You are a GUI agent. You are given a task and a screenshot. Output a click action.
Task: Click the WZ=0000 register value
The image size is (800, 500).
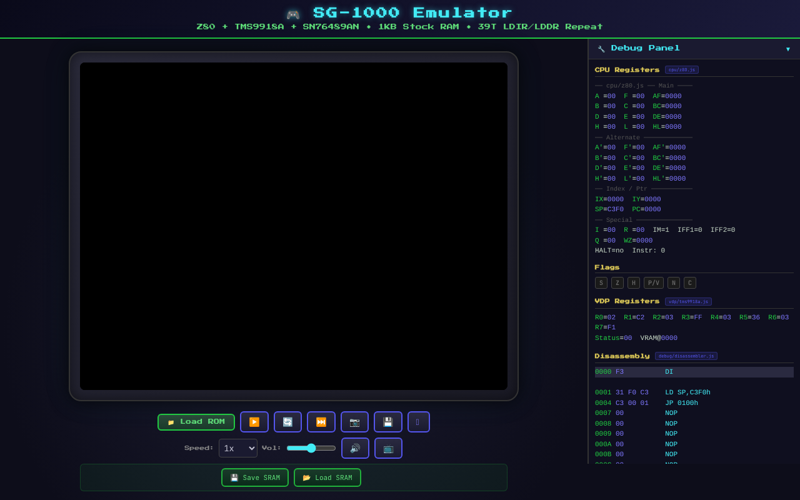tap(638, 241)
